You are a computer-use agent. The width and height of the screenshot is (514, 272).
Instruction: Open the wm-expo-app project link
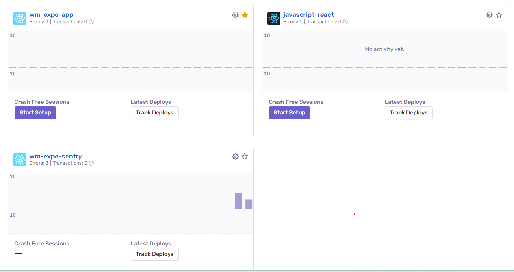coord(51,15)
